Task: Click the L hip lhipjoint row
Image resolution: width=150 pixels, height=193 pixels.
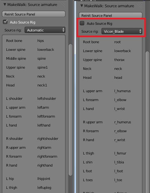Action: click(x=34, y=179)
